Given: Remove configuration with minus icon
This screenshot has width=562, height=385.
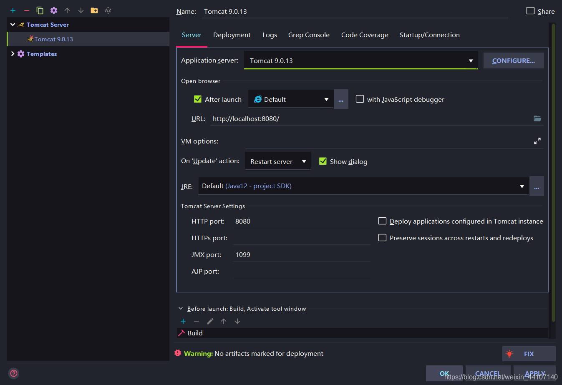Looking at the screenshot, I should (27, 10).
